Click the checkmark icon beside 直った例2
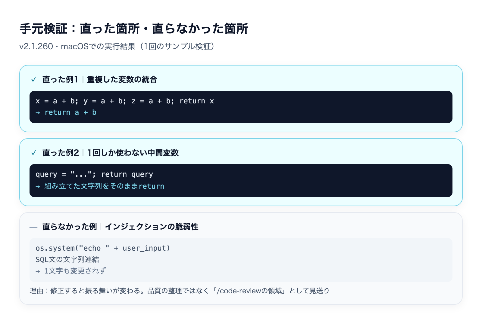The width and height of the screenshot is (482, 330). pyautogui.click(x=34, y=153)
